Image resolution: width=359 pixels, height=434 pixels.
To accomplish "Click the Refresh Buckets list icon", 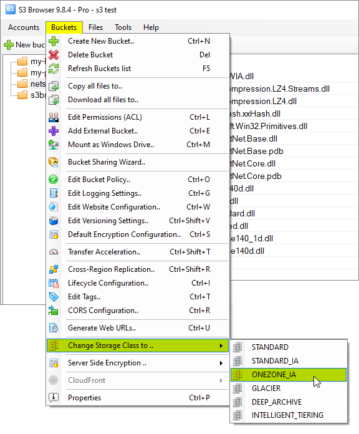I will point(54,69).
